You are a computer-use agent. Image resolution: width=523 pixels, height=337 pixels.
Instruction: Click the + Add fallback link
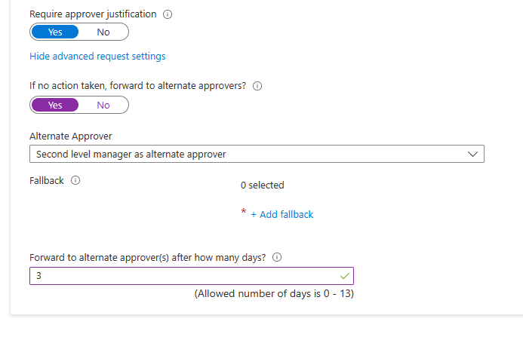pos(282,215)
